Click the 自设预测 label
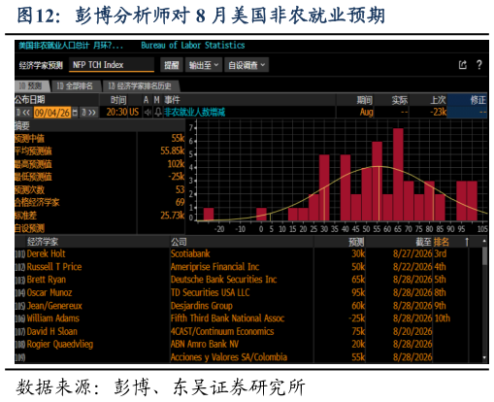 [x=29, y=228]
